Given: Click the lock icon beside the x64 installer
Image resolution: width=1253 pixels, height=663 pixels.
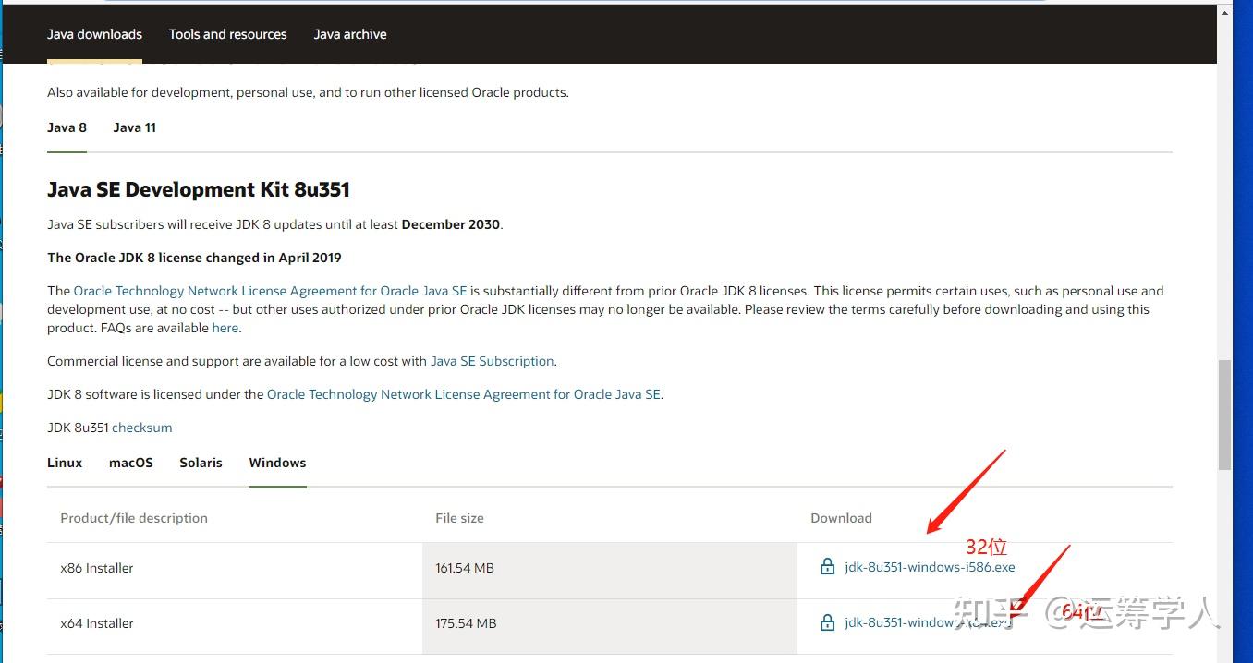Looking at the screenshot, I should 827,623.
